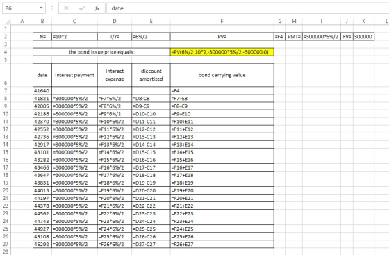Click cell containing '=F11+E12'
This screenshot has height=255, width=389.
coord(222,129)
